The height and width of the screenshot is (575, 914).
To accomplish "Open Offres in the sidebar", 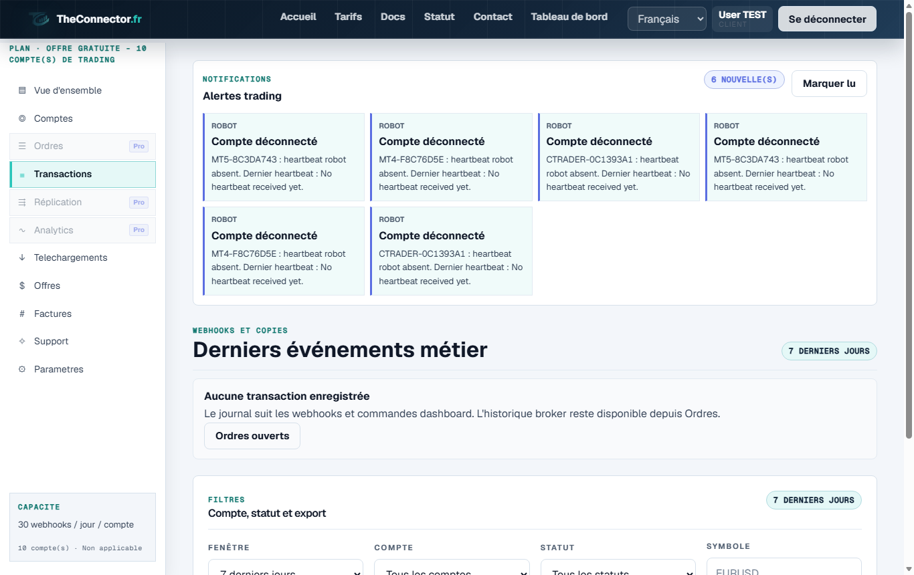I will coord(83,285).
